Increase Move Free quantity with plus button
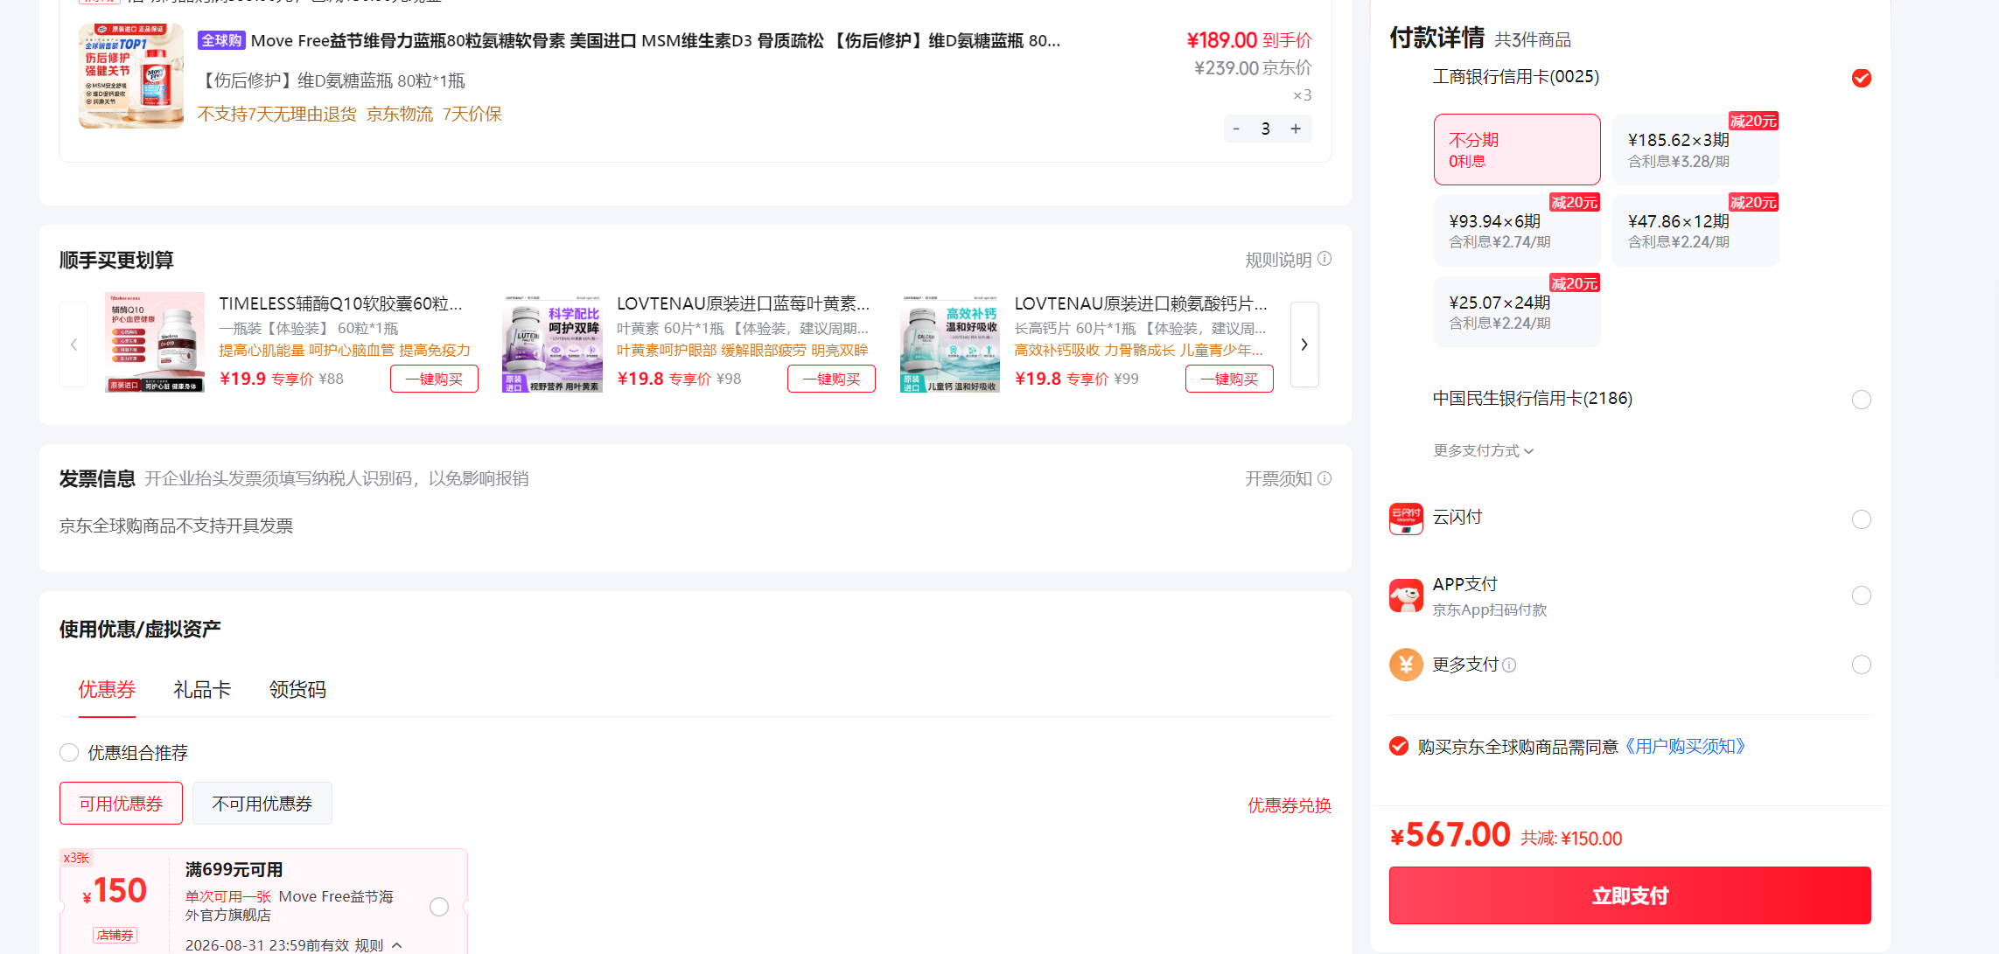 coord(1296,129)
